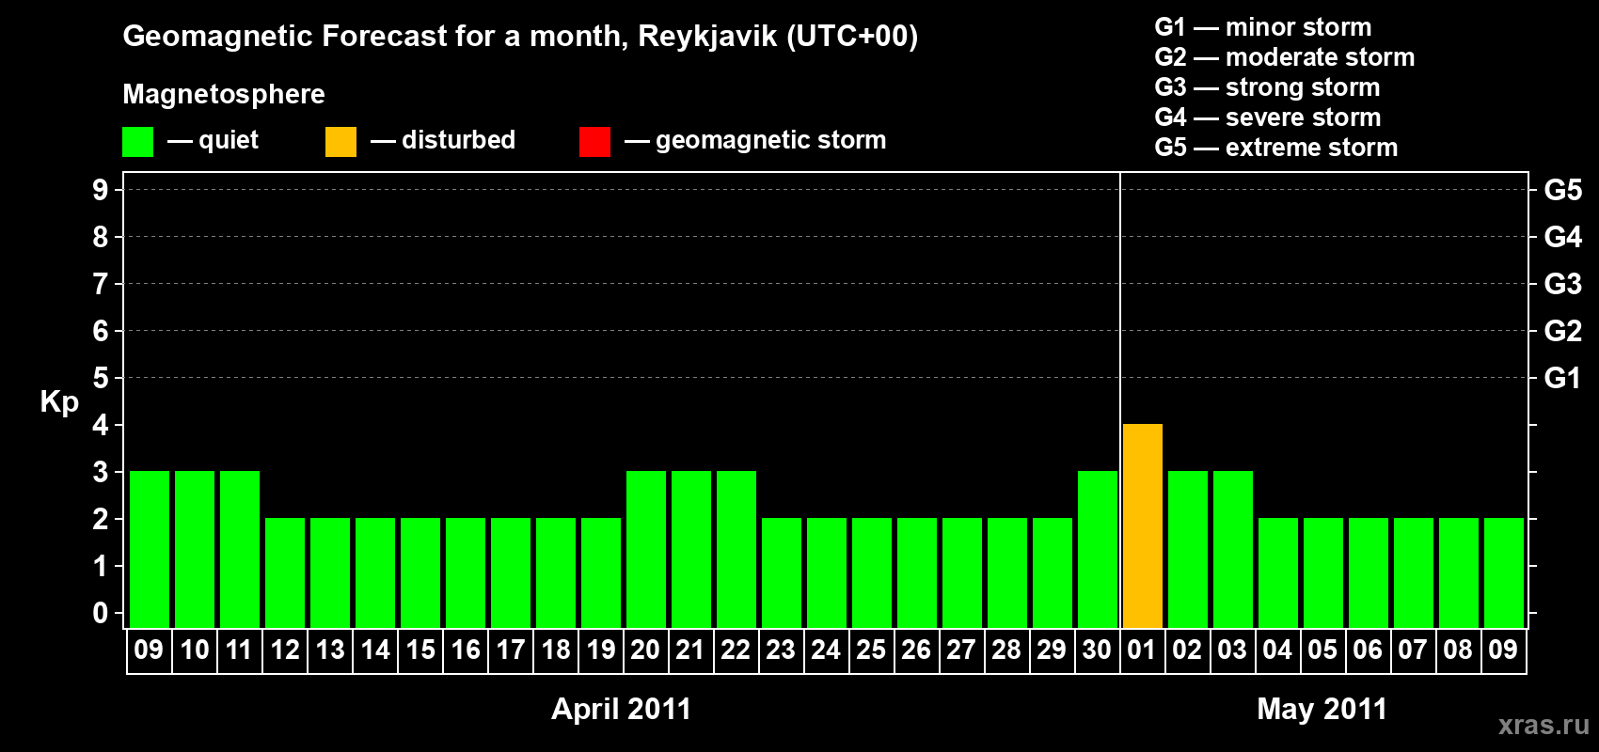Click date cell 28 under April
Screen dimensions: 1599x752
point(1007,650)
